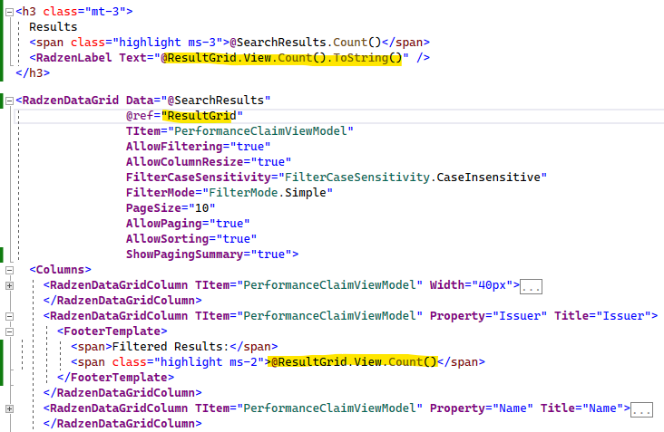Screen dimensions: 664x432
Task: Click the highlighted @ref="ResultGrid" value
Action: pos(202,116)
